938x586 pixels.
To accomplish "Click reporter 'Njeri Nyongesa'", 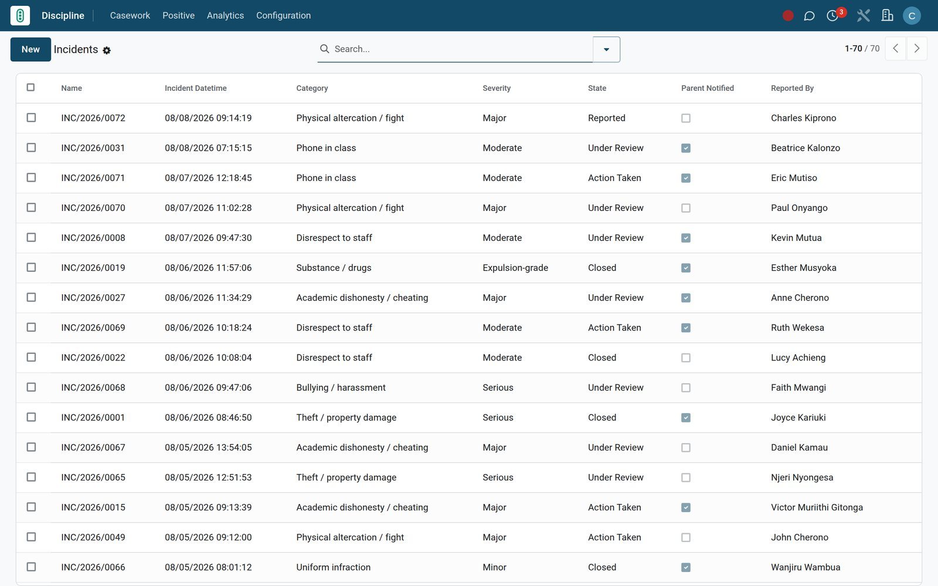I will pos(802,478).
